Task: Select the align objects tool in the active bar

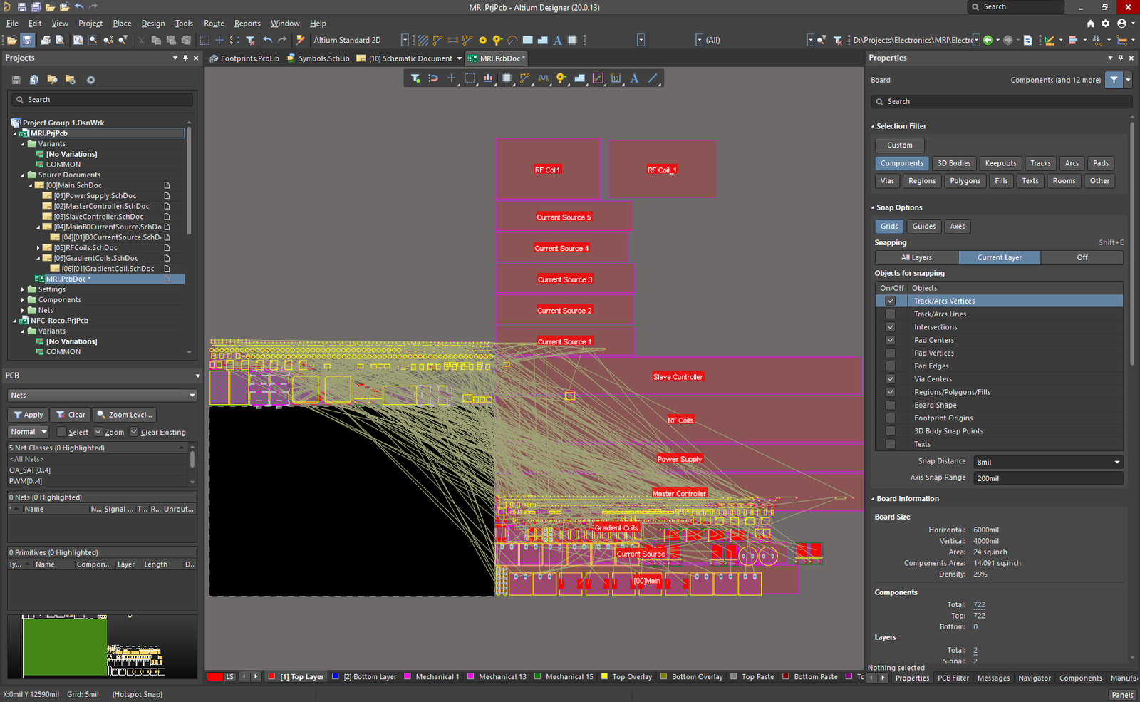Action: [x=488, y=78]
